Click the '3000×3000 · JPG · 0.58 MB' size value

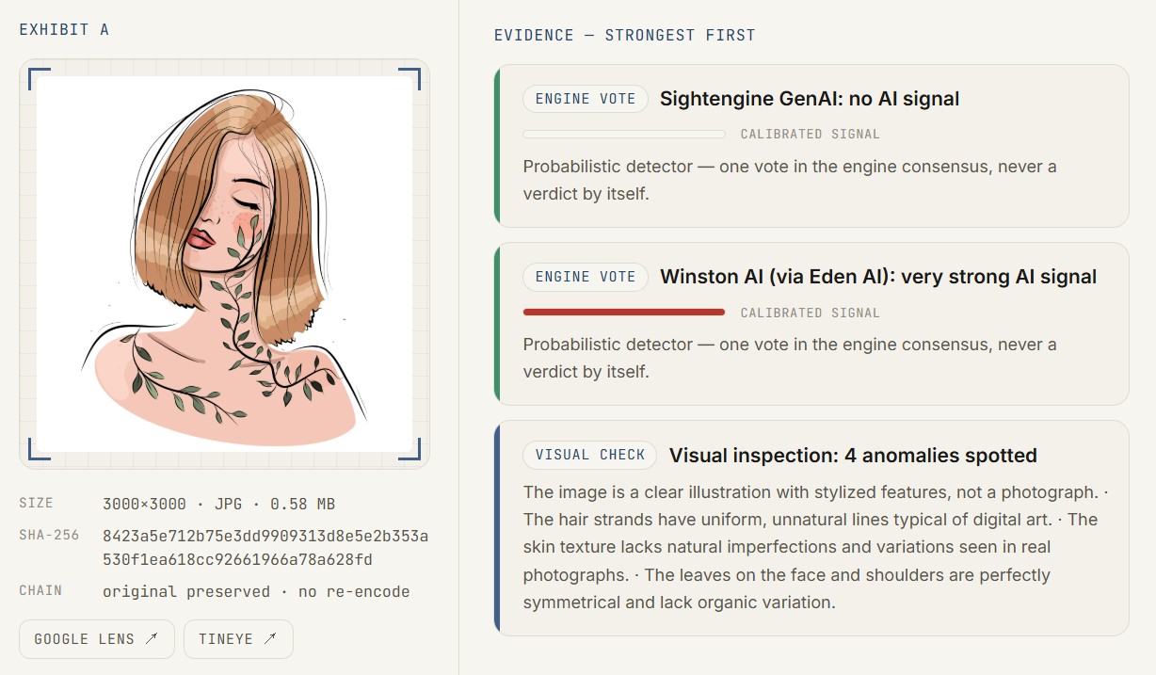tap(219, 505)
